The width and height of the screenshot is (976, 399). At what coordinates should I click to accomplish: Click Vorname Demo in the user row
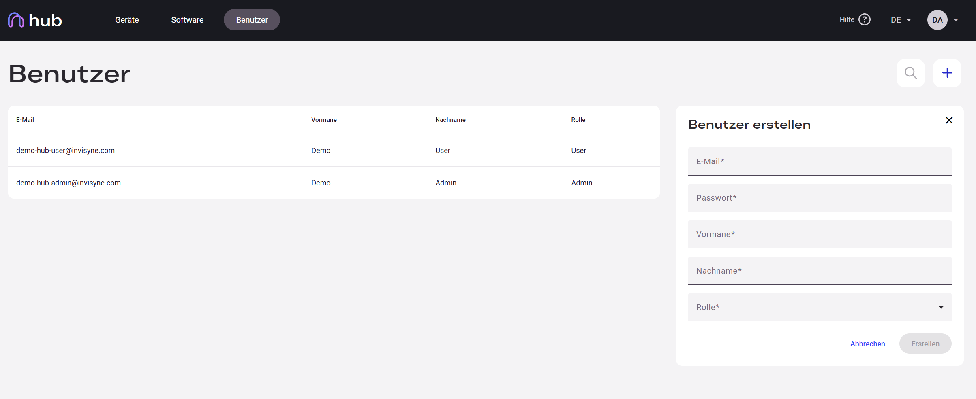pyautogui.click(x=321, y=151)
